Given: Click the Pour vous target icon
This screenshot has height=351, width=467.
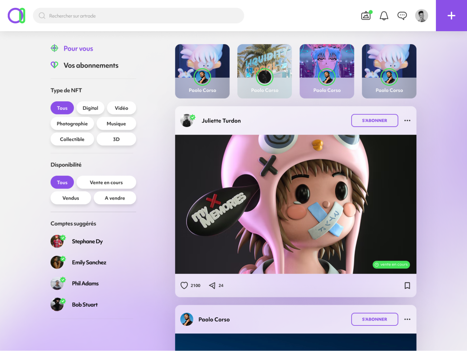Looking at the screenshot, I should (54, 48).
